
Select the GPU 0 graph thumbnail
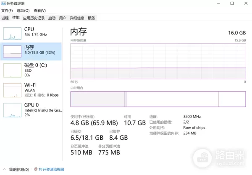coord(12,110)
